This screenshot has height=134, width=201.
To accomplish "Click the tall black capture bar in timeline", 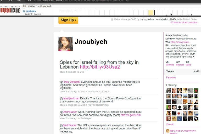I will tap(154, 13).
